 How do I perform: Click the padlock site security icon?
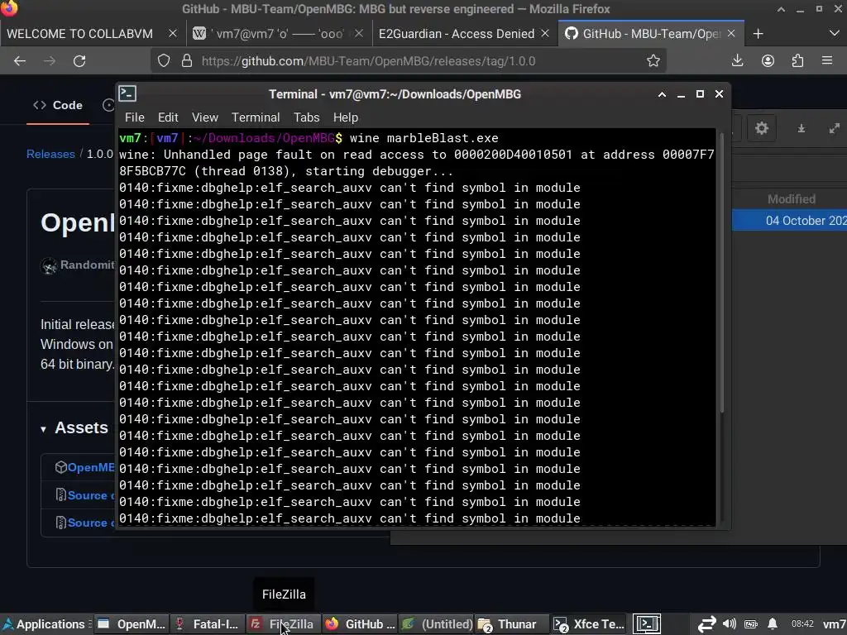tap(187, 61)
